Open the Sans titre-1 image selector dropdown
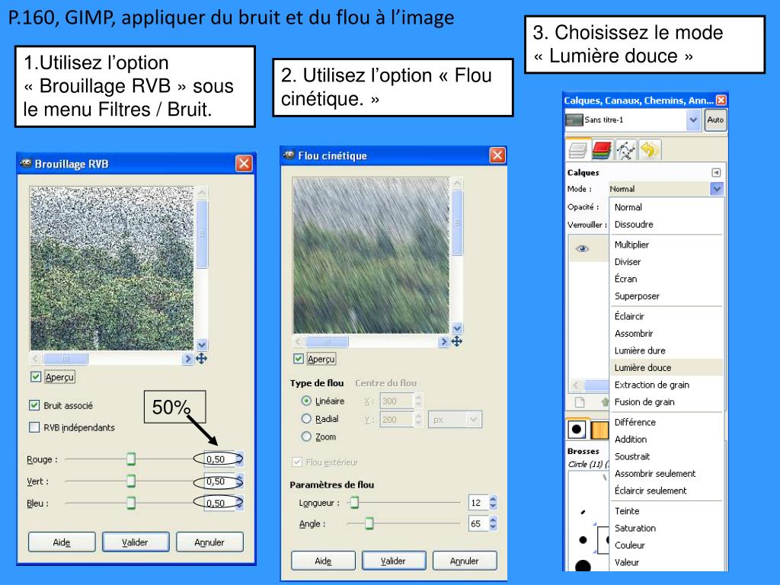Viewport: 780px width, 585px height. (x=693, y=120)
